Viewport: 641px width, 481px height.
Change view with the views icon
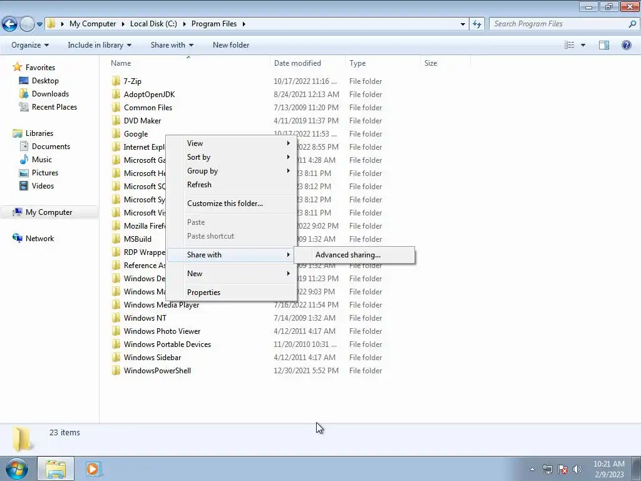coord(570,45)
